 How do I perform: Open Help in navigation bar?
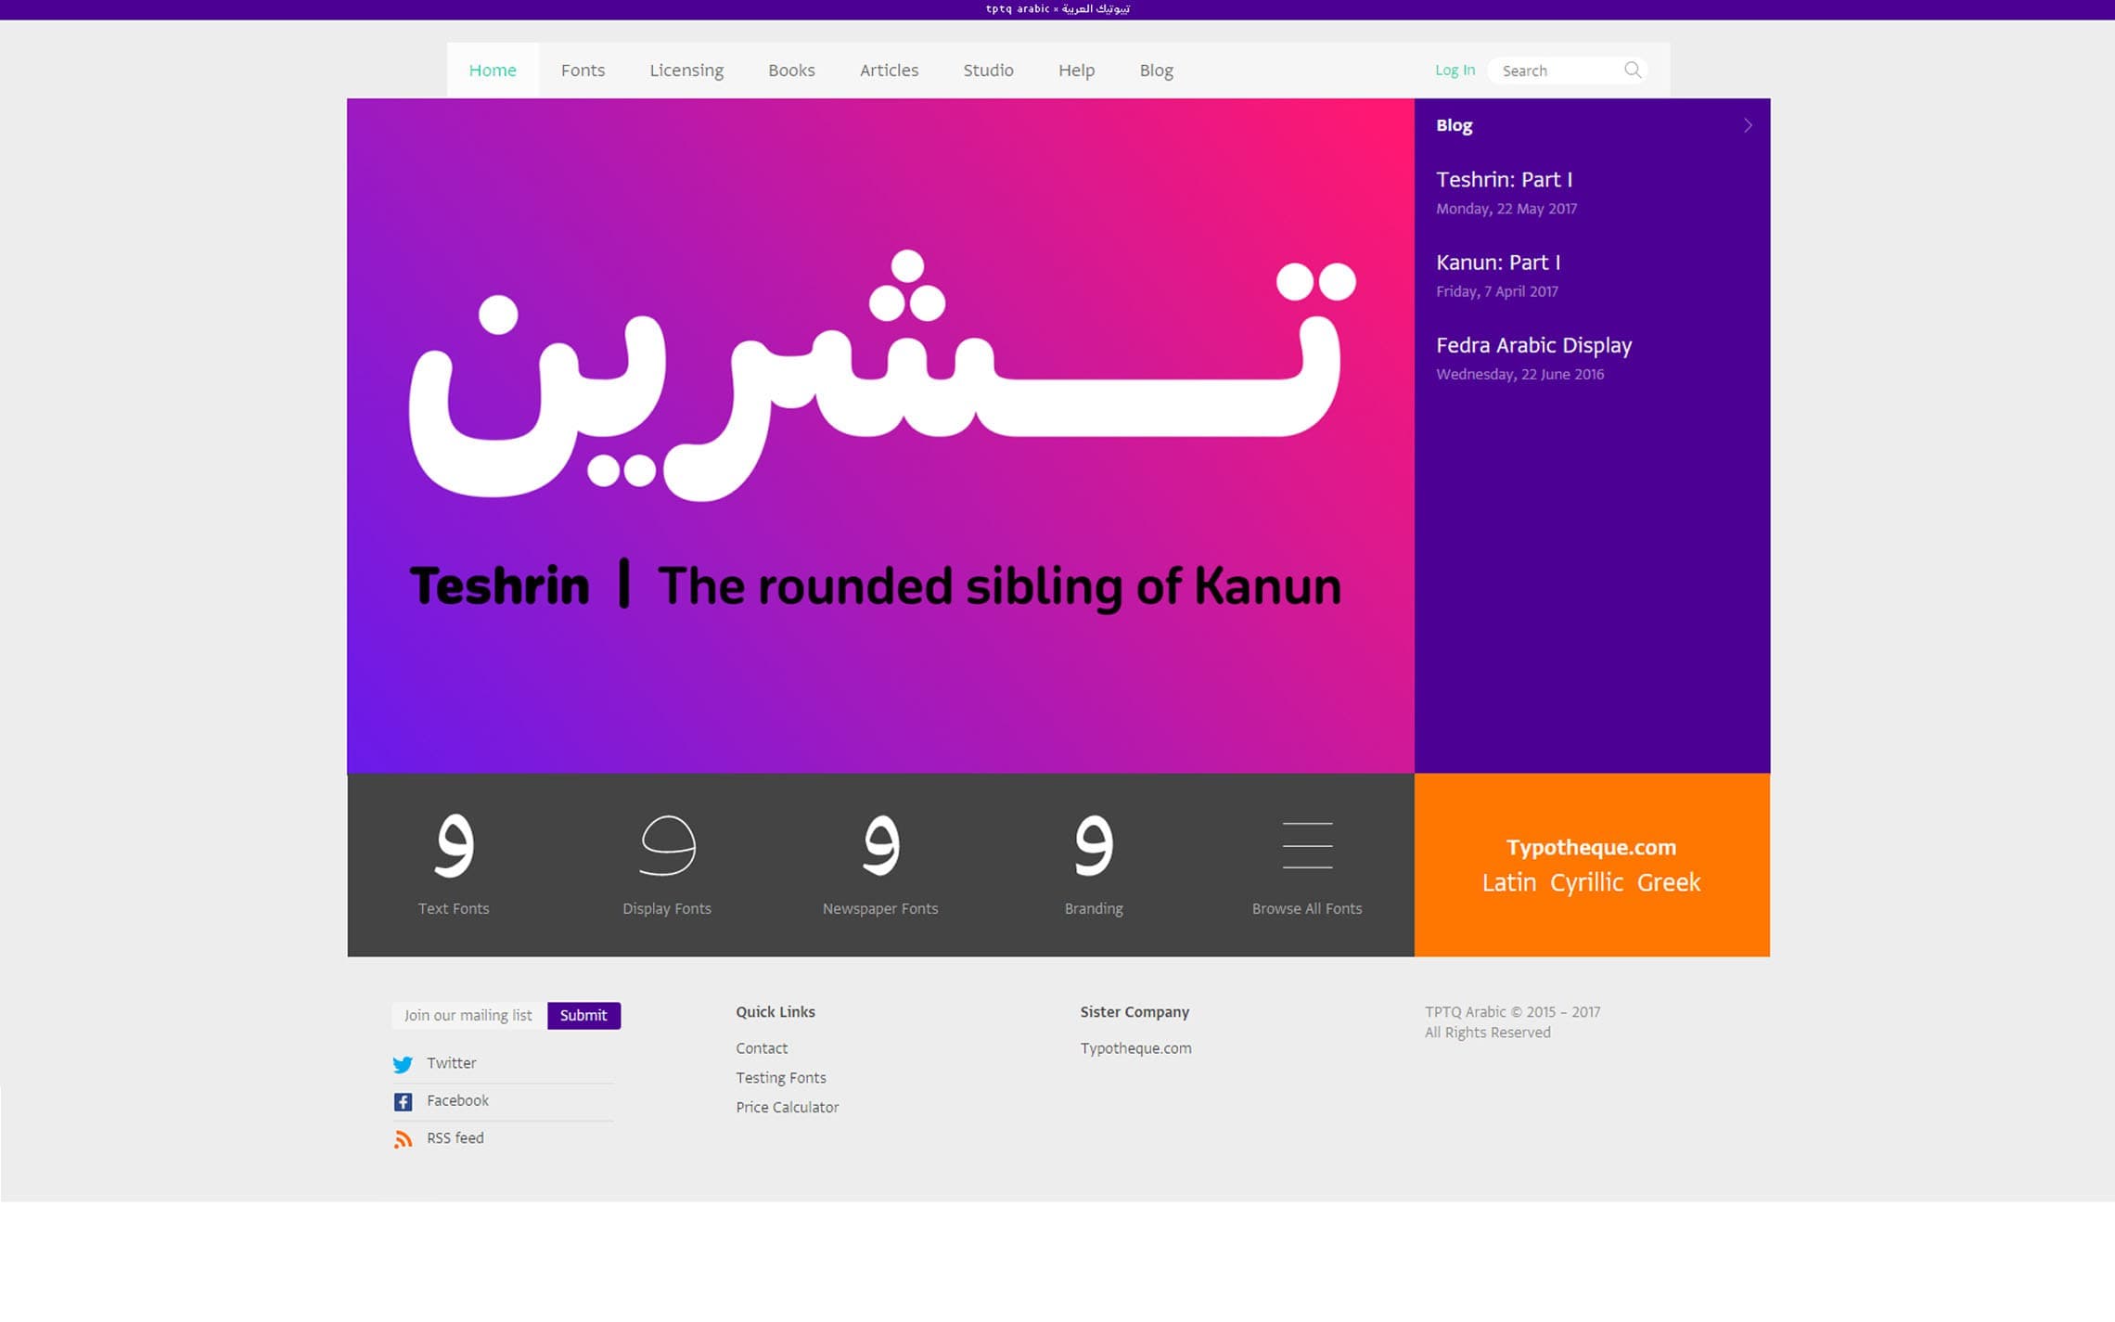click(1076, 71)
